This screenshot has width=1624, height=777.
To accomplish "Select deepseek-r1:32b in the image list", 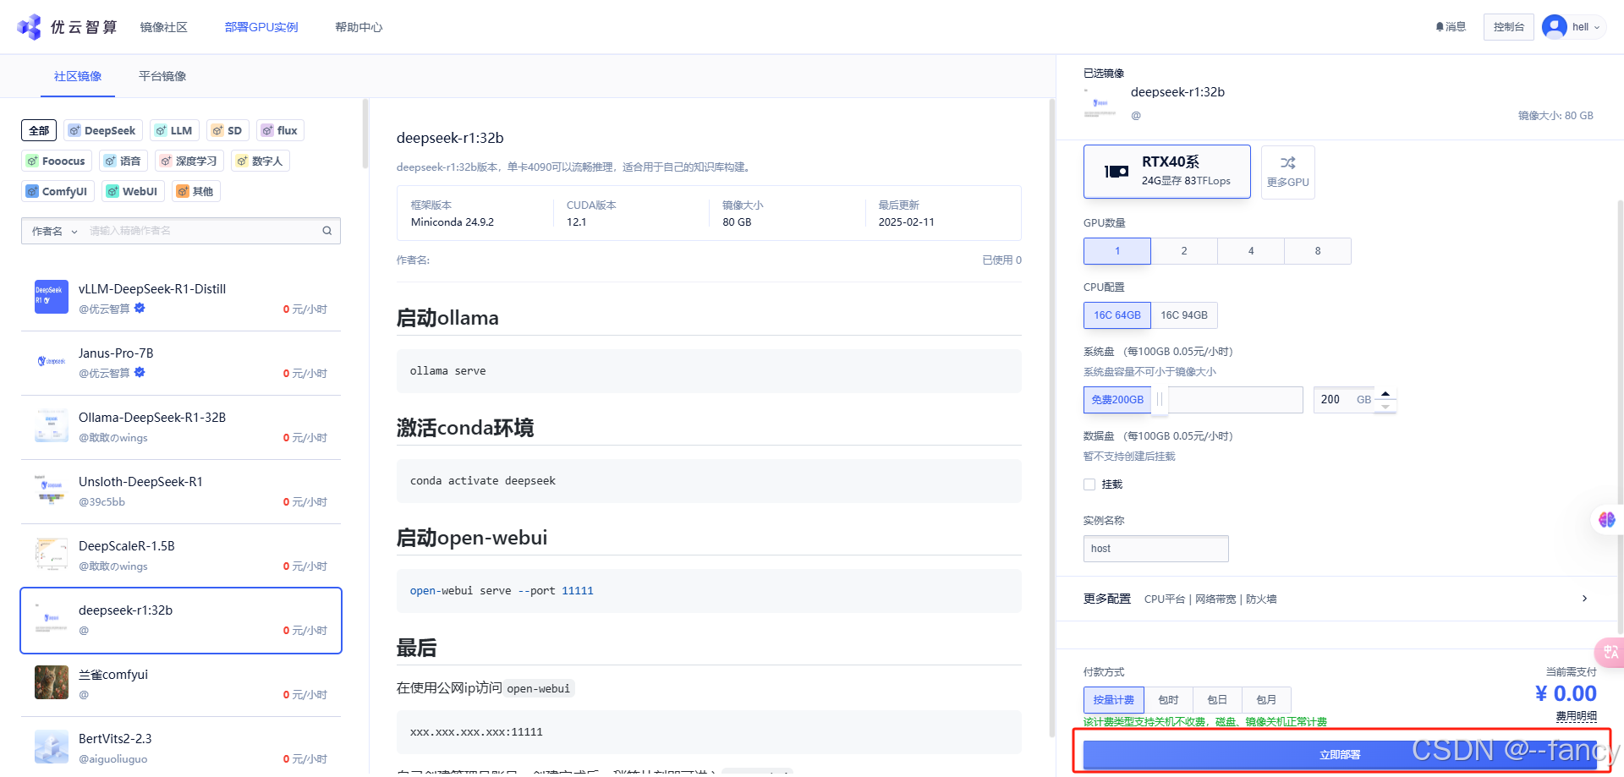I will pos(181,621).
